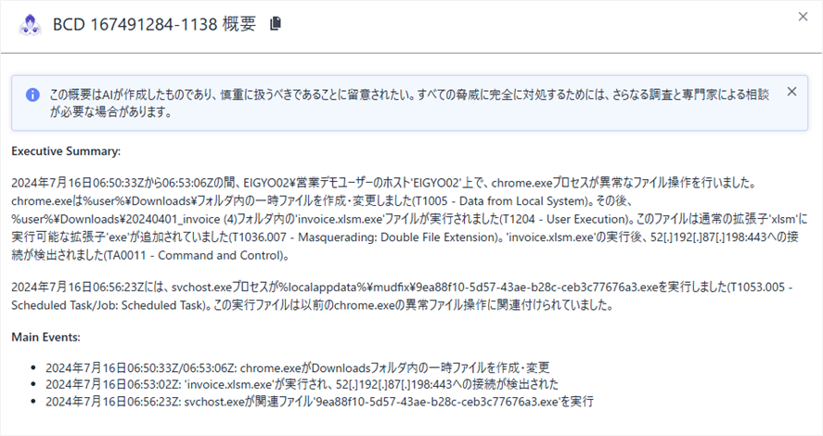Click the blue info icon in banner
823x436 pixels.
click(x=32, y=95)
